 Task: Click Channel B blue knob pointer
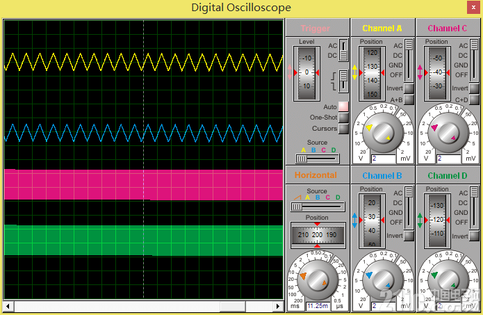369,275
